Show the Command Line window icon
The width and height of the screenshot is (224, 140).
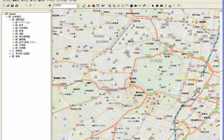tap(98, 6)
